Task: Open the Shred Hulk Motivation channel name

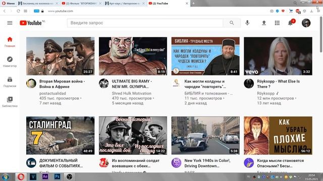Action: tap(131, 94)
